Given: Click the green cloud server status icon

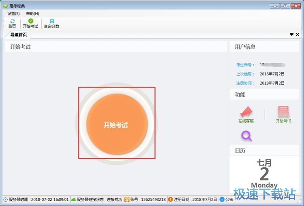Looking at the screenshot, I should [x=73, y=200].
